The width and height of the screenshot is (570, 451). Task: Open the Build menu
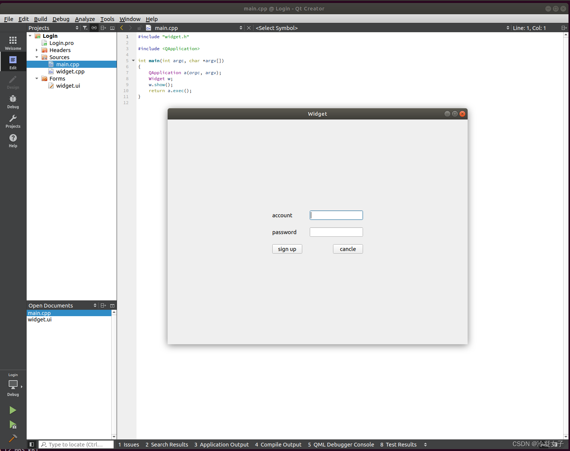pos(40,19)
